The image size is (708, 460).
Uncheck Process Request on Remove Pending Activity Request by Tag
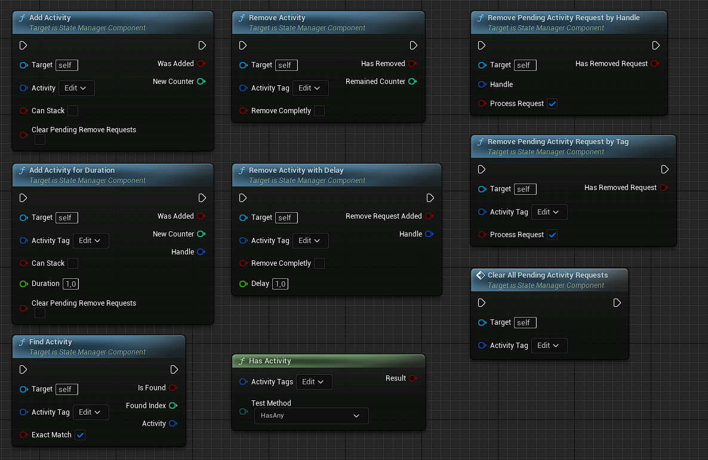click(x=552, y=235)
